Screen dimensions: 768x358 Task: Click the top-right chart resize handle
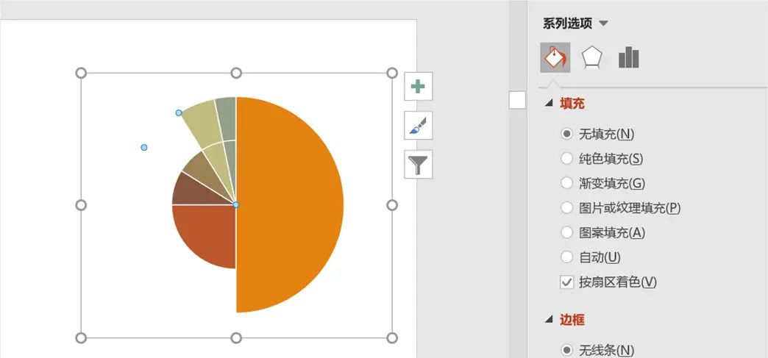tap(392, 73)
